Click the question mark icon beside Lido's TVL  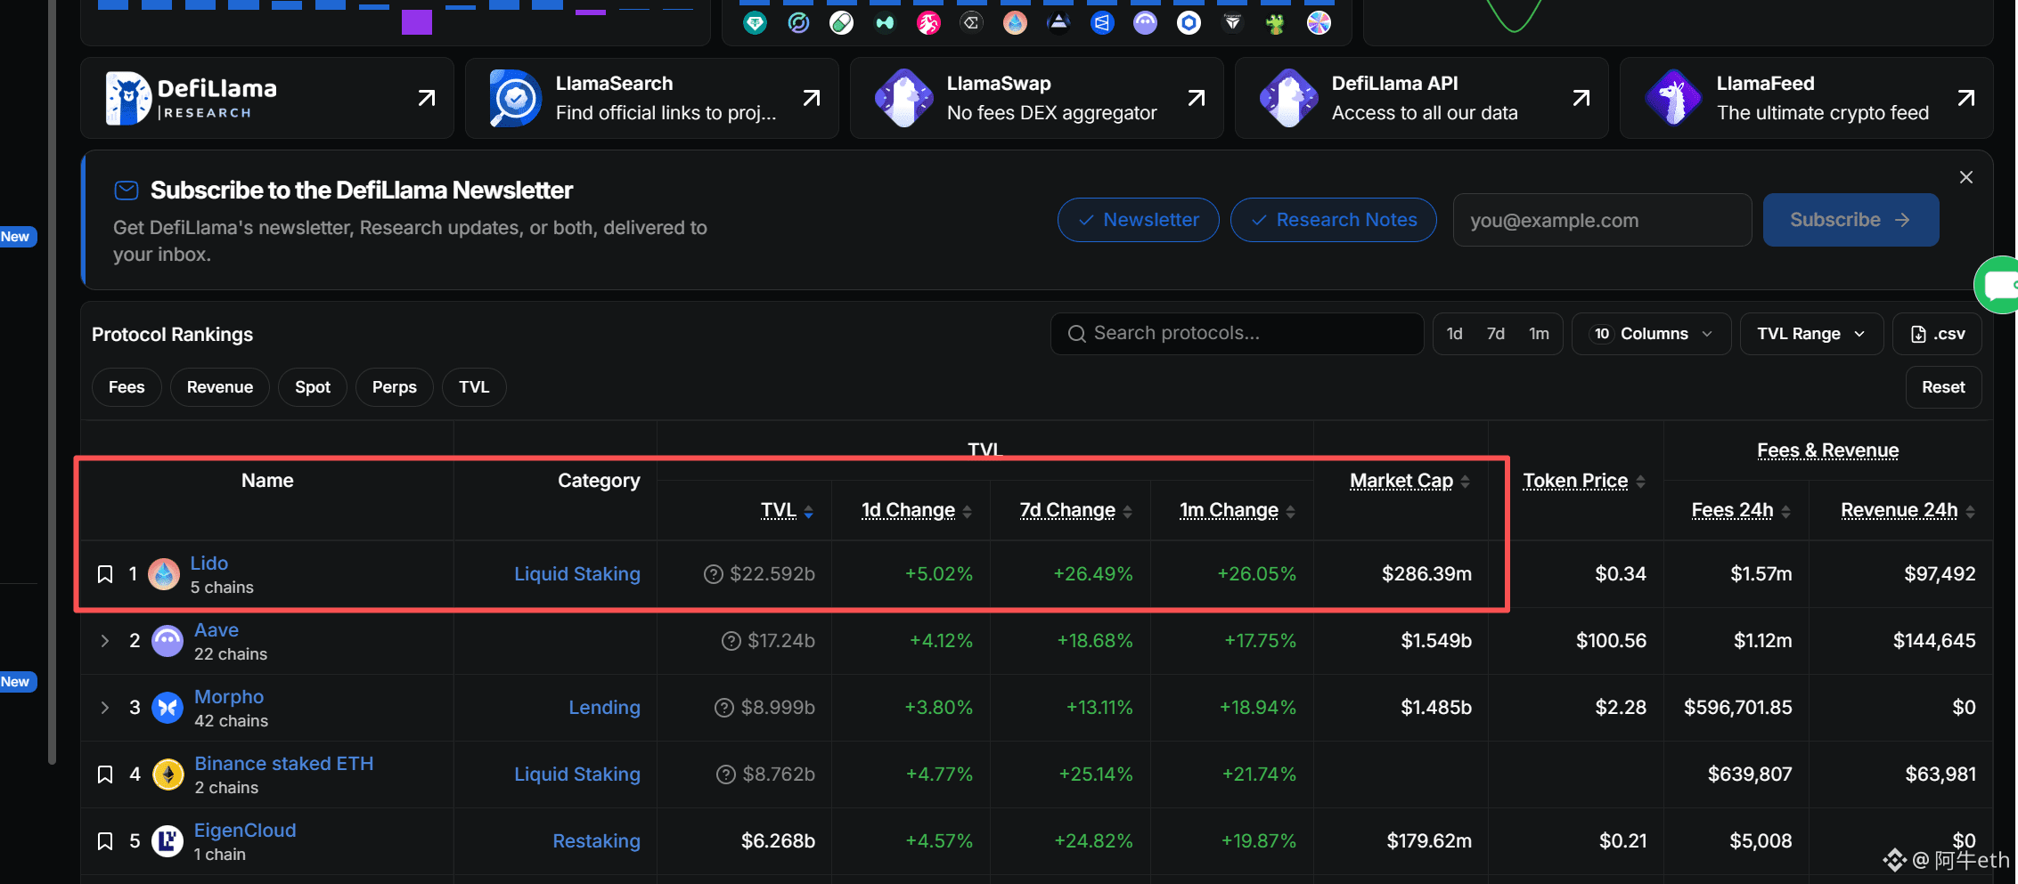coord(714,574)
